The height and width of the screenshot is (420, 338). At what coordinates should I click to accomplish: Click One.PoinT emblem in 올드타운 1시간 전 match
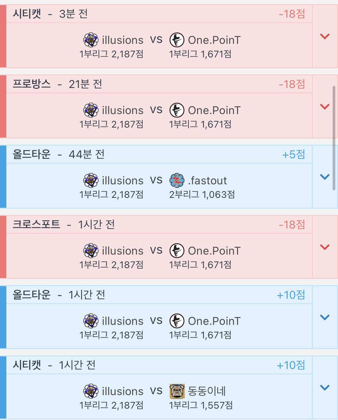177,321
